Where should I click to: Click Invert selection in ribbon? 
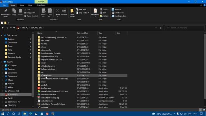pyautogui.click(x=119, y=16)
